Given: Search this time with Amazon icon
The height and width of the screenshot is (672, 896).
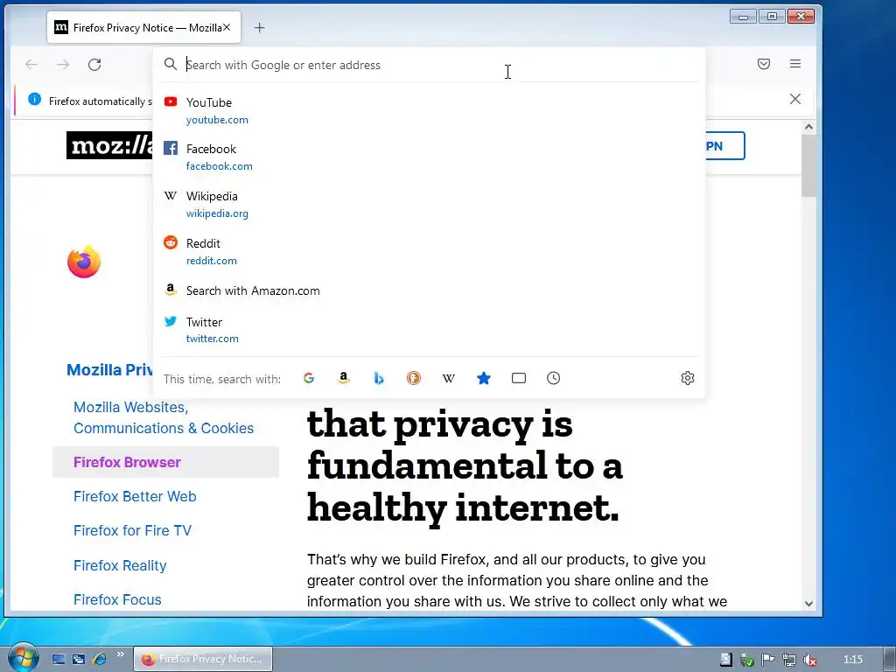Looking at the screenshot, I should (x=343, y=378).
